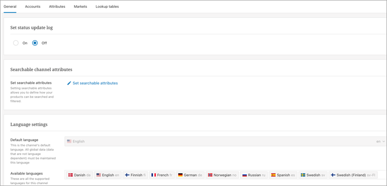The image size is (387, 186).
Task: Switch to the Attributes tab
Action: pos(57,7)
